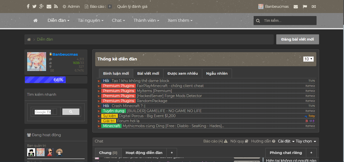Expand chat Tùy chọn dropdown
Screen dimensions: 344x162
coord(306,141)
